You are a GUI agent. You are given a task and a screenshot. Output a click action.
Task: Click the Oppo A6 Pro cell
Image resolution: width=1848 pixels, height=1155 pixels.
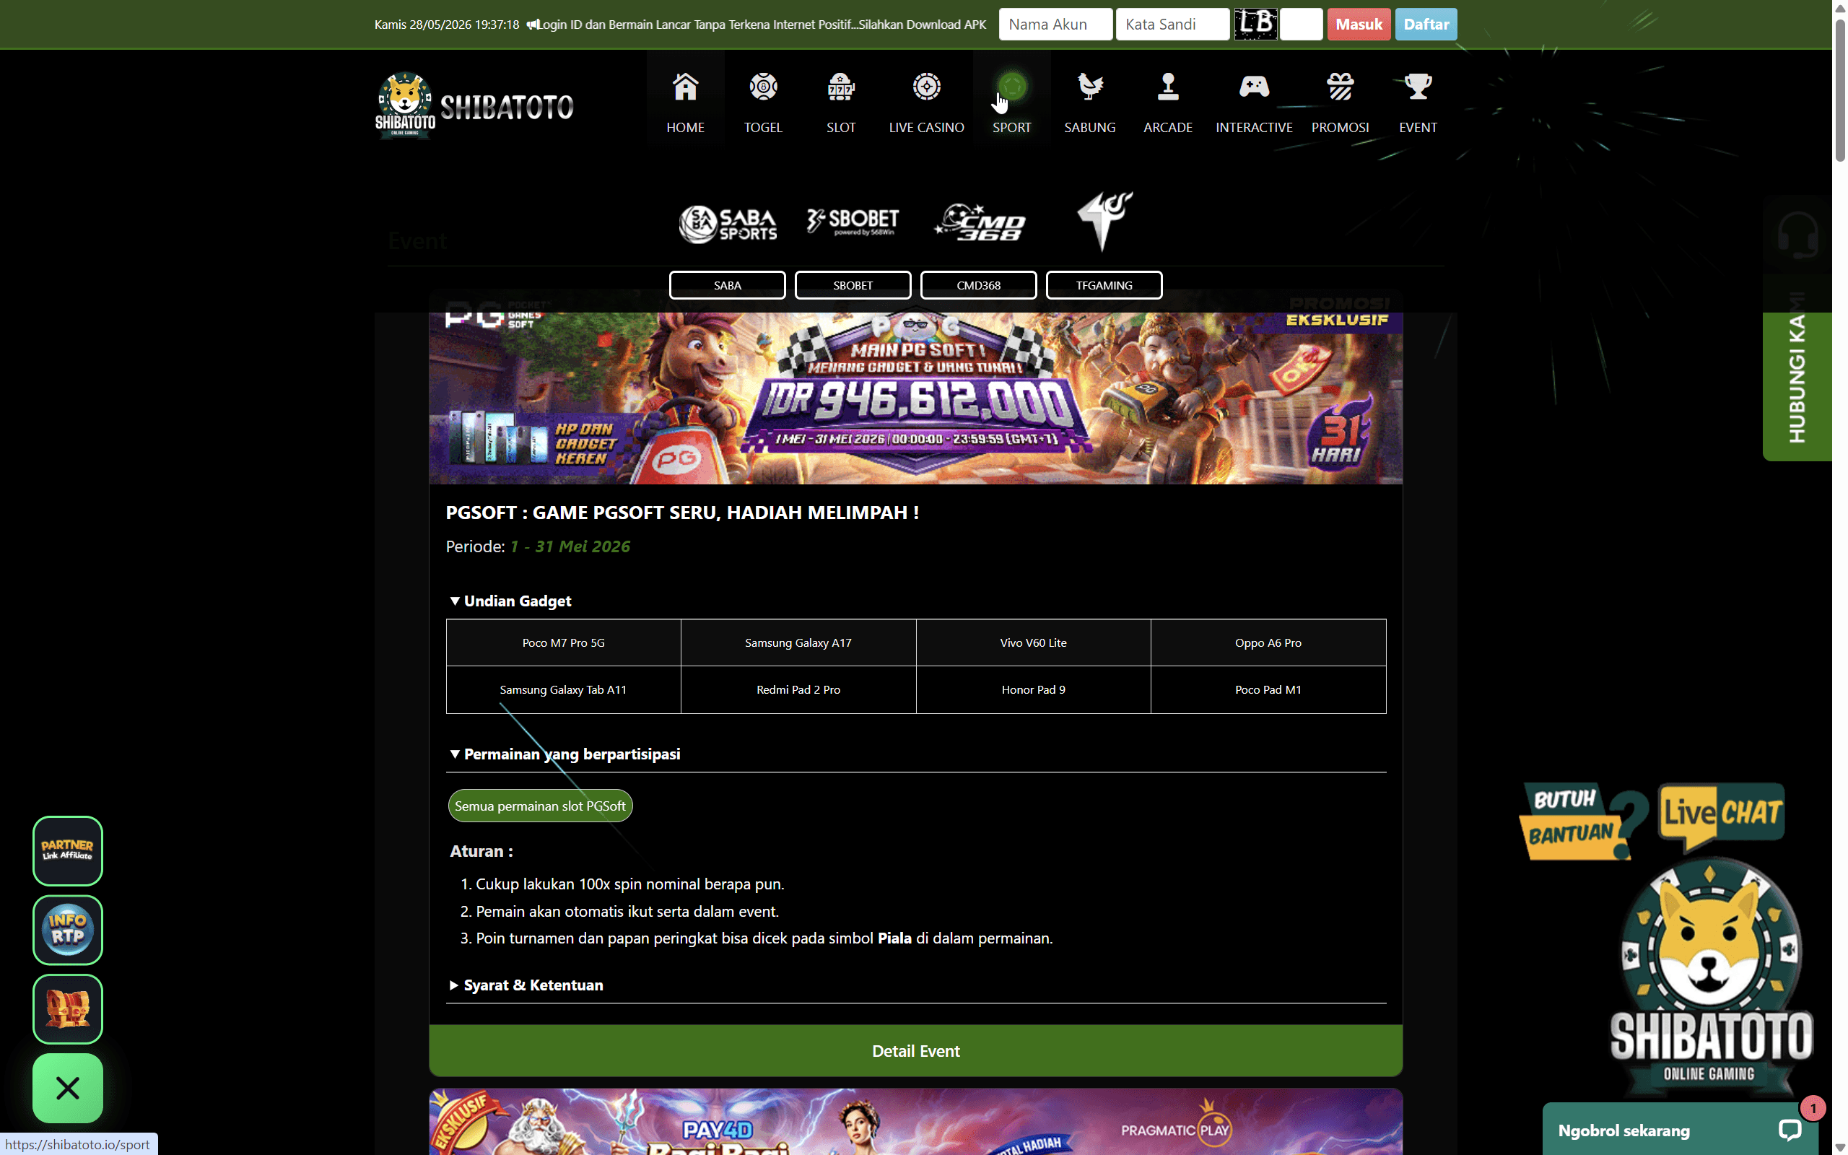click(1268, 642)
